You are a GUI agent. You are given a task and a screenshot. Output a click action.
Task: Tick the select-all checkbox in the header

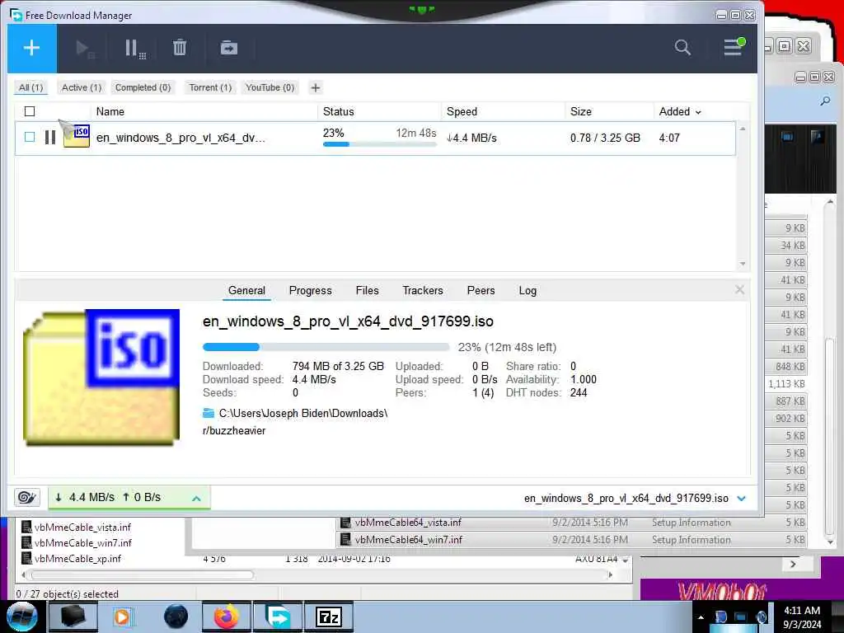pyautogui.click(x=30, y=111)
